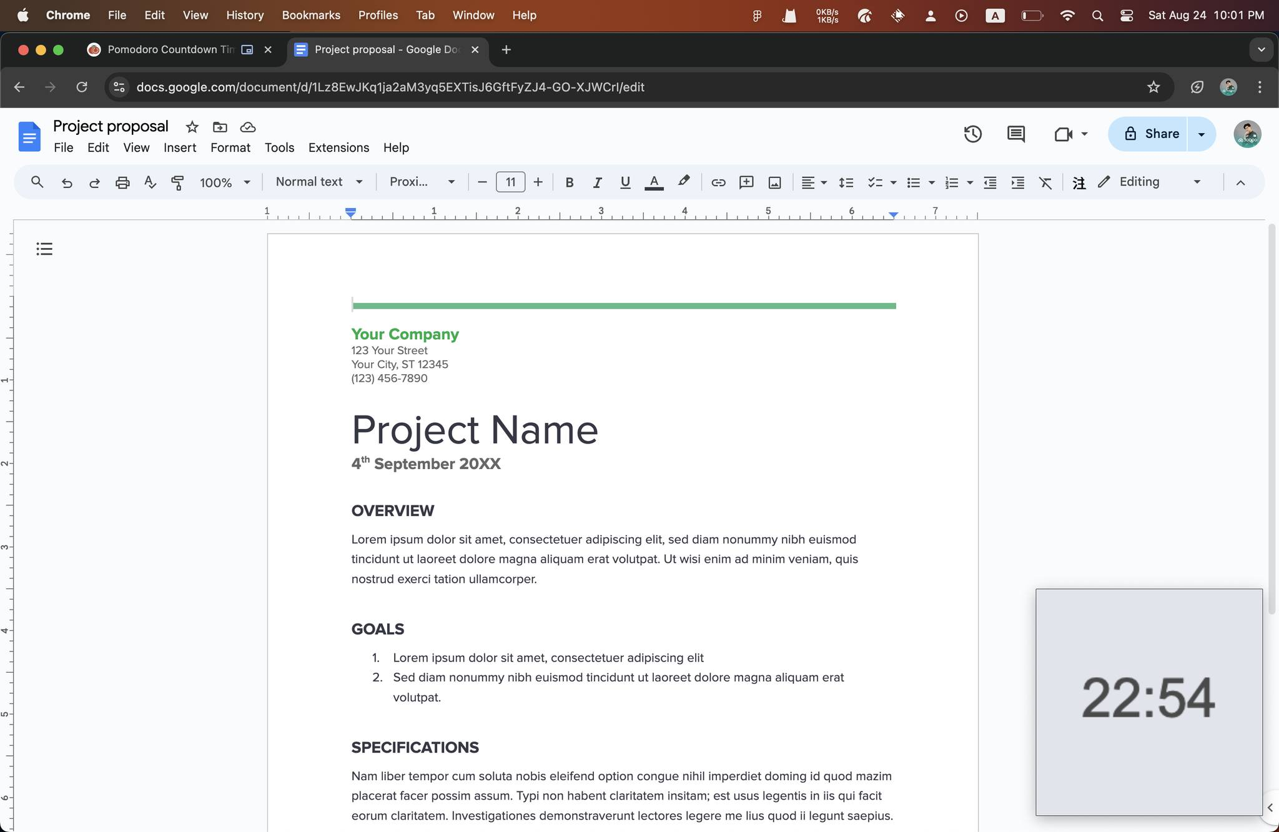
Task: Toggle italic formatting
Action: (597, 182)
